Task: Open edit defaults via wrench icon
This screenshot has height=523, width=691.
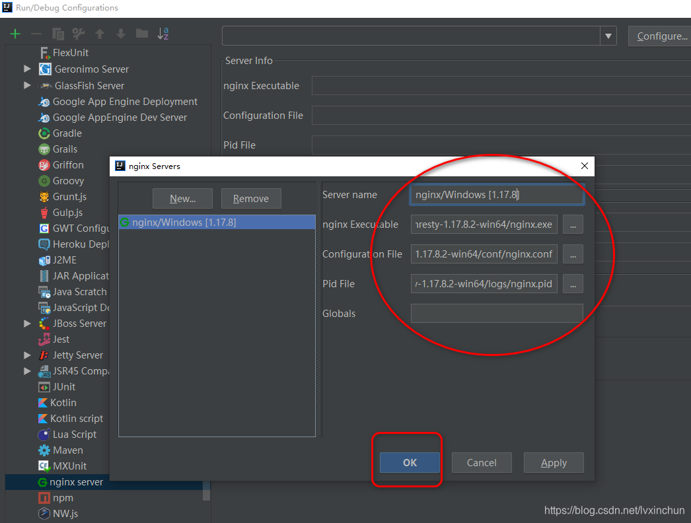Action: (79, 34)
